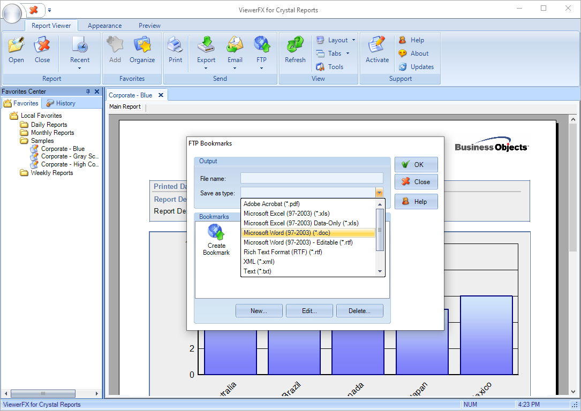Select the Main Report tab
The width and height of the screenshot is (581, 411).
point(125,106)
